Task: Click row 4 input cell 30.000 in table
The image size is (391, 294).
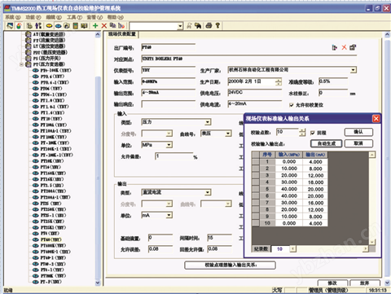Action: pos(289,182)
